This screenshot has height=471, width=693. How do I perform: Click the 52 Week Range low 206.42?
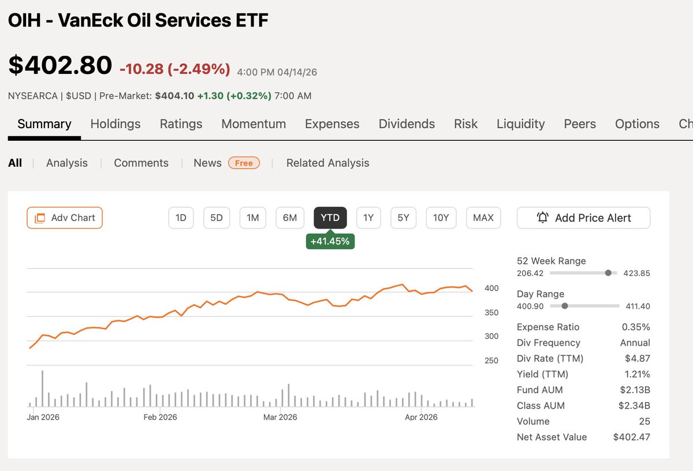click(530, 273)
